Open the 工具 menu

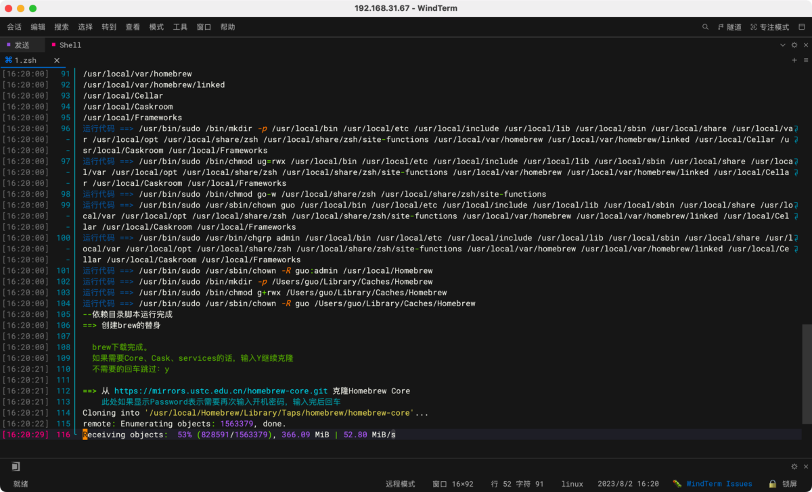click(x=180, y=27)
